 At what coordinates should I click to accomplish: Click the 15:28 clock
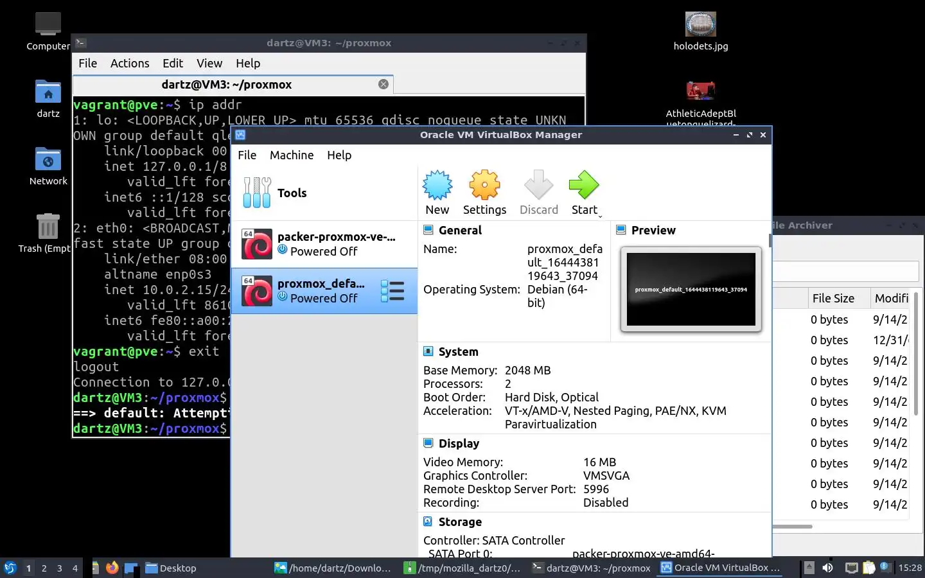[x=910, y=568]
